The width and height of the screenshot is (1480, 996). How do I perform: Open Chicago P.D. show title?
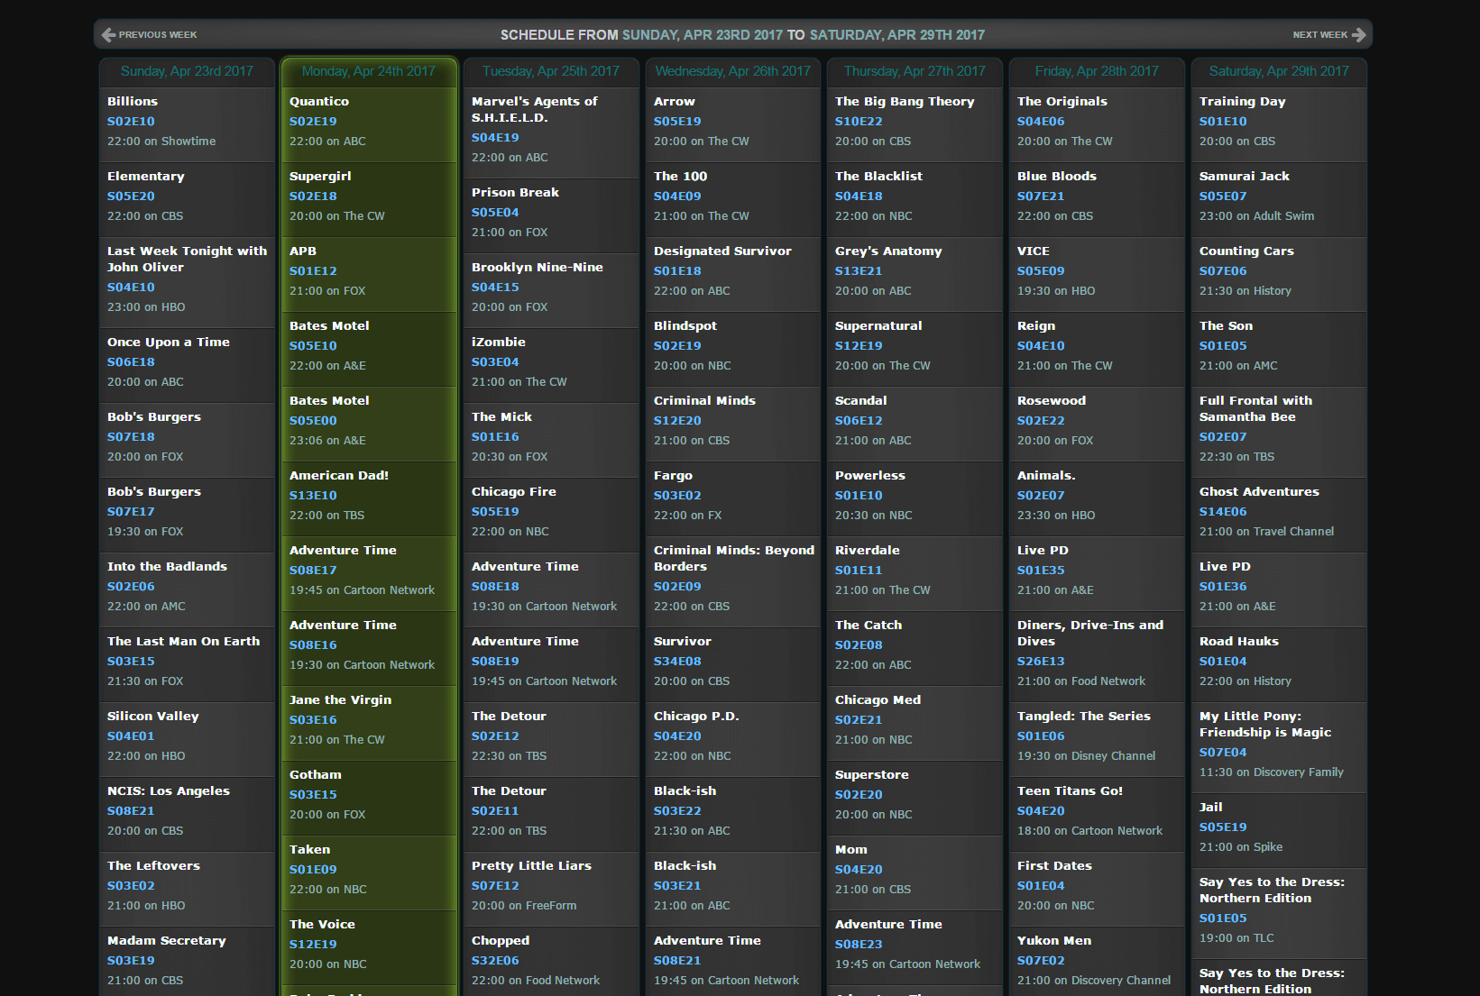tap(696, 717)
